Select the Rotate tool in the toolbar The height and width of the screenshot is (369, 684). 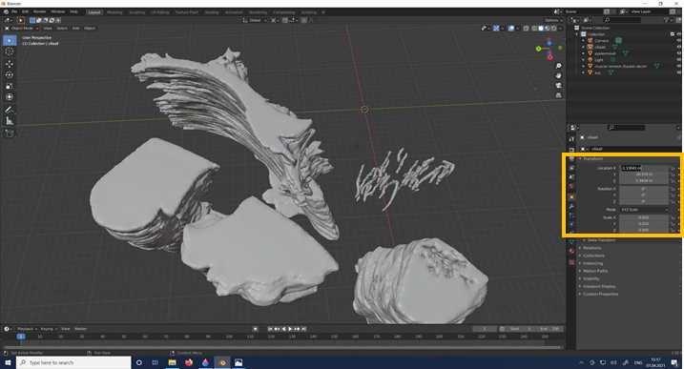point(10,75)
